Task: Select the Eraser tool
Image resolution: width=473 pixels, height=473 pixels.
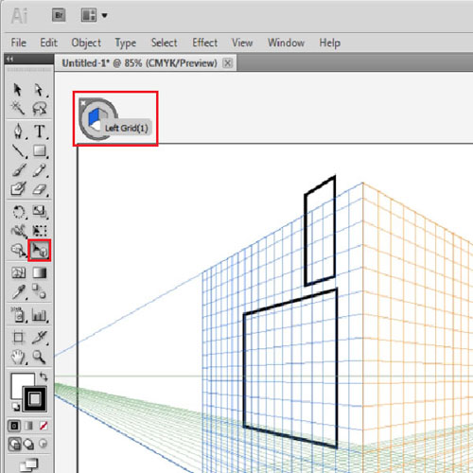Action: [39, 189]
